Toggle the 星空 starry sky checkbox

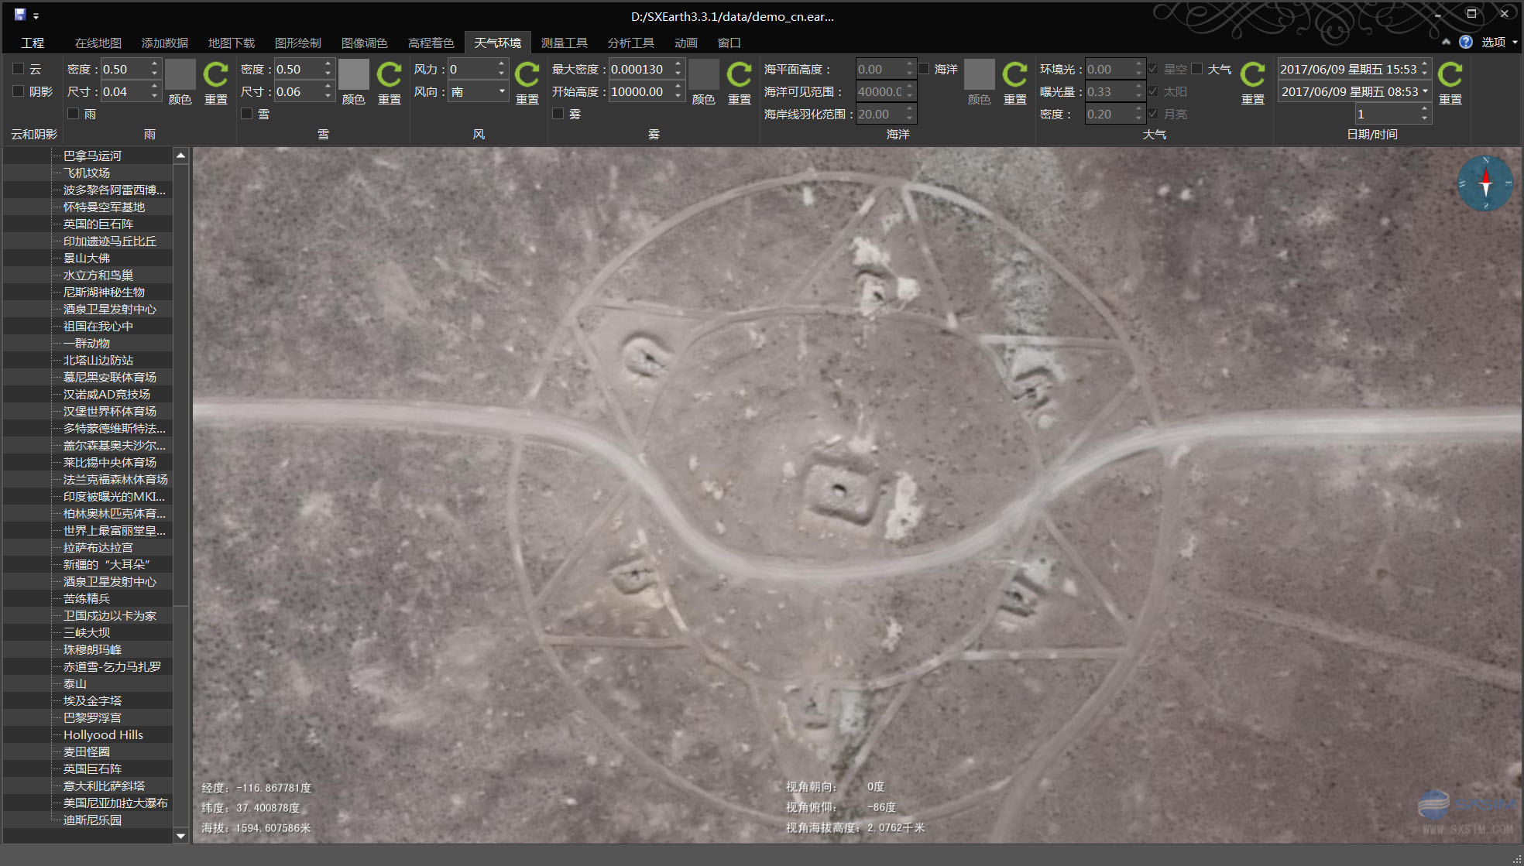[x=1153, y=69]
